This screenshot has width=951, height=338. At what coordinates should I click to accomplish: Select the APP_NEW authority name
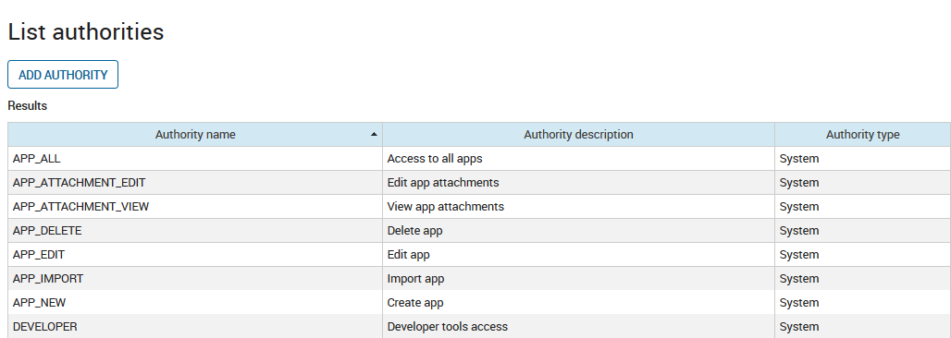40,302
